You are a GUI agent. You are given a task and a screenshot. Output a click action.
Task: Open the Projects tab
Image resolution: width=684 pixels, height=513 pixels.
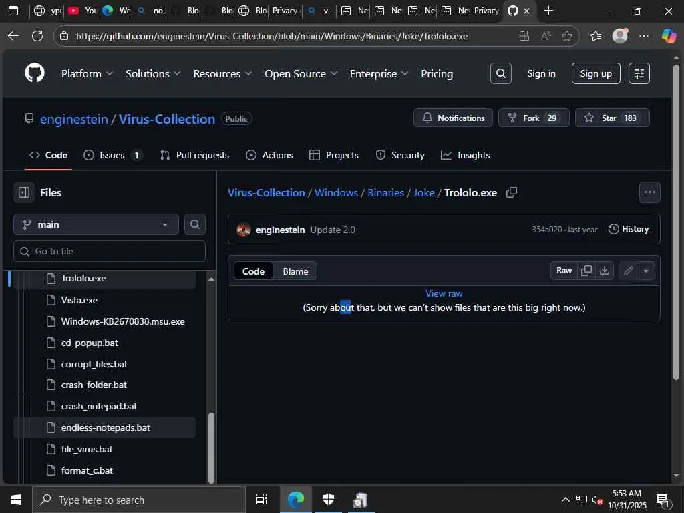pyautogui.click(x=334, y=155)
